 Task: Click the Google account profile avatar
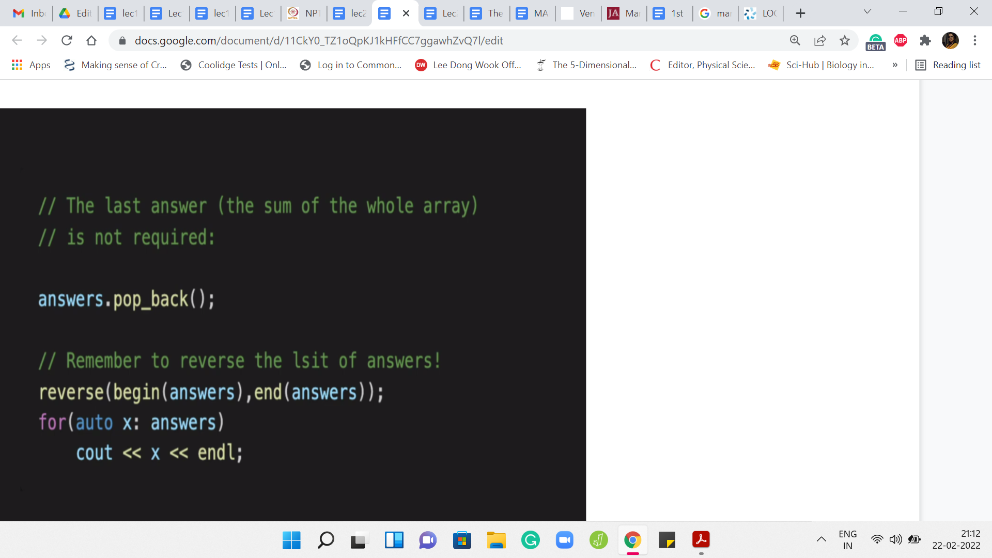point(950,40)
